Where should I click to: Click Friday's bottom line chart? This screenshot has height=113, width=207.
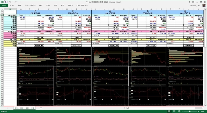(185, 96)
